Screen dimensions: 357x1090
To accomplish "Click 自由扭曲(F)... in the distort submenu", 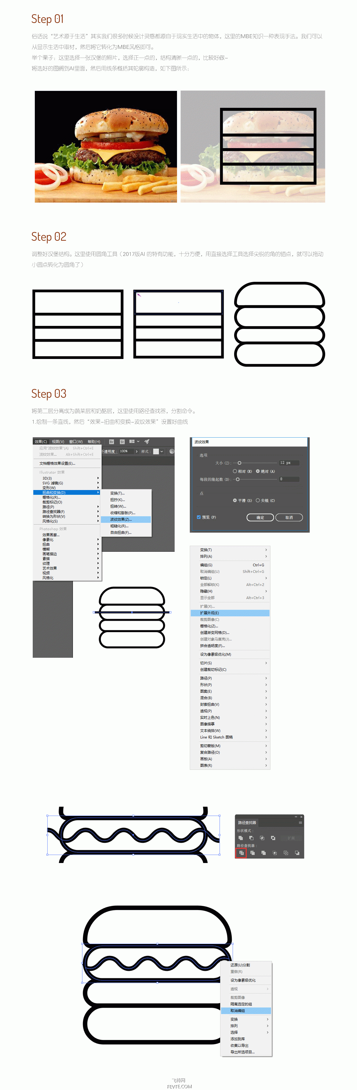I will [126, 532].
